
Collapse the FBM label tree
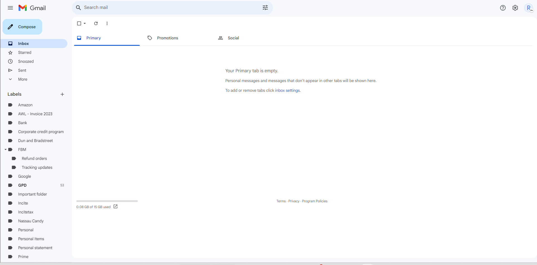[6, 150]
